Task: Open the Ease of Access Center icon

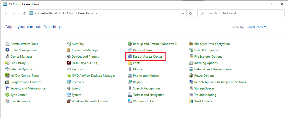Action: tap(130, 57)
